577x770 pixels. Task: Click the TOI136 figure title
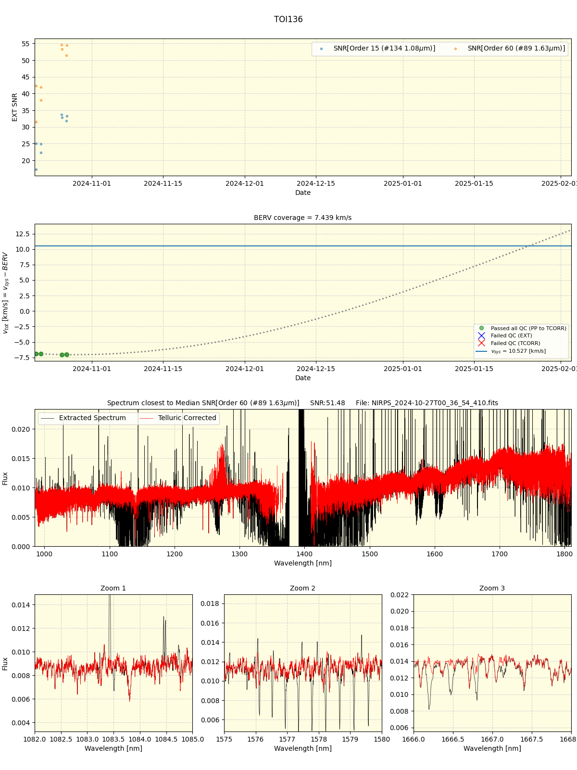288,19
